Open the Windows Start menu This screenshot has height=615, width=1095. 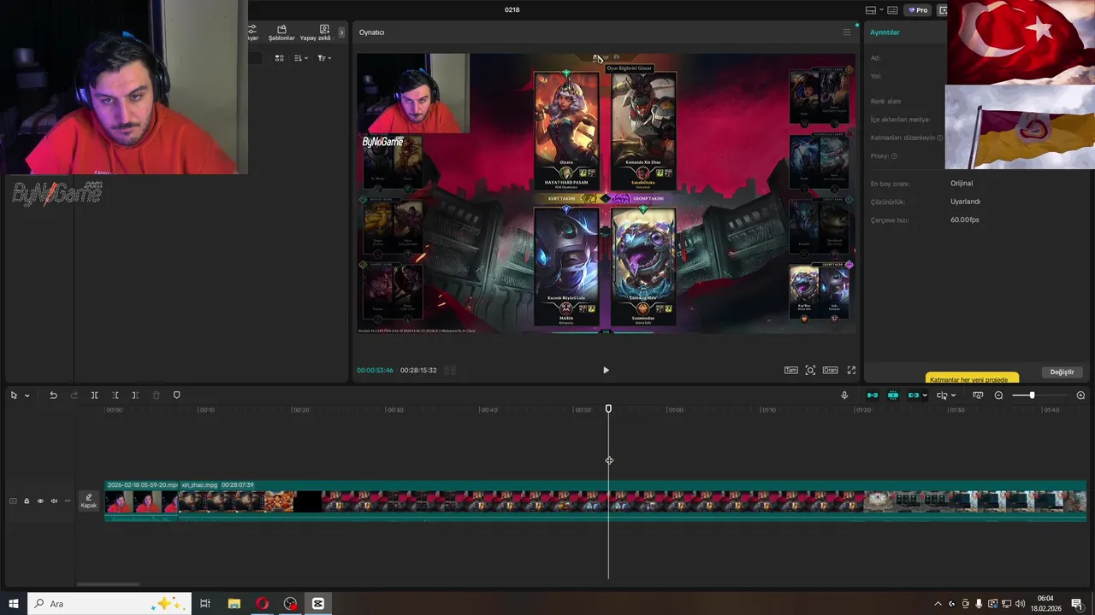[14, 603]
